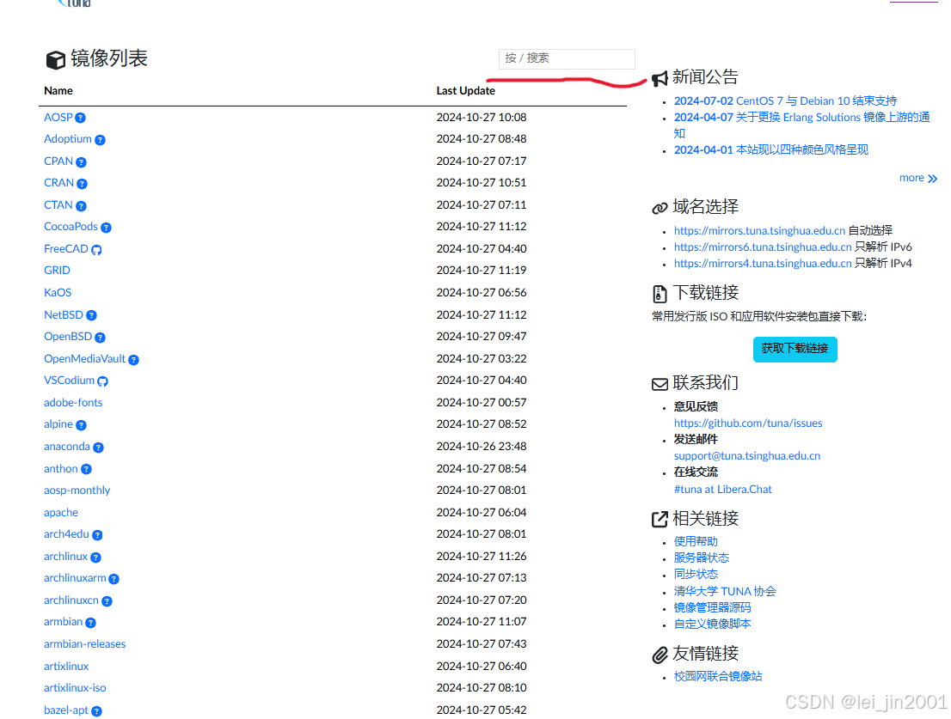Open the OpenBSD help icon

[x=100, y=338]
